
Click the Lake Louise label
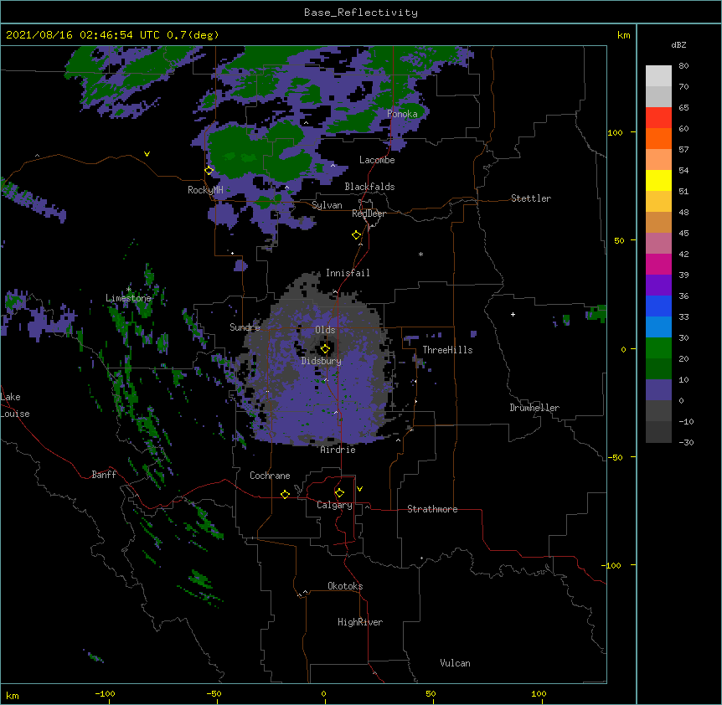tap(15, 405)
